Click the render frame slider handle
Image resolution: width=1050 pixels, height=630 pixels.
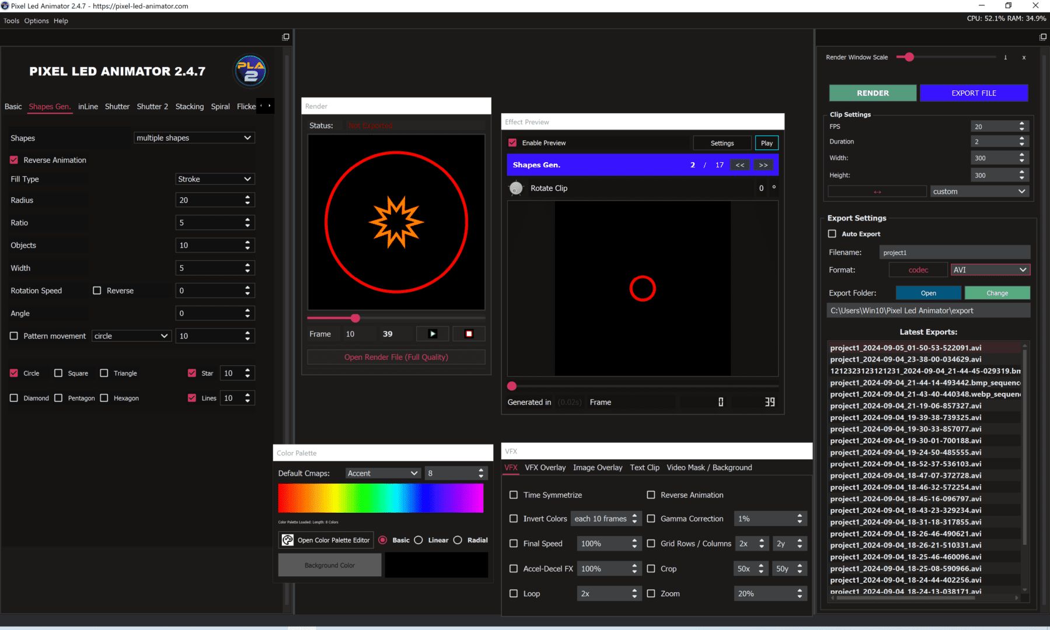(355, 318)
